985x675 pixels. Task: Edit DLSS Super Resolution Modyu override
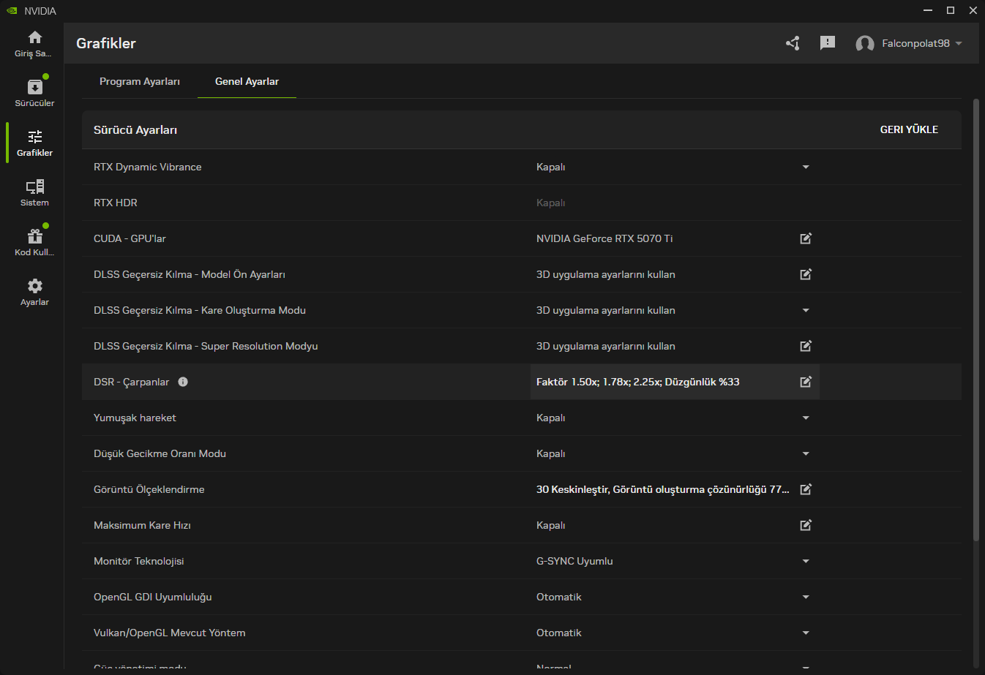[x=806, y=346]
